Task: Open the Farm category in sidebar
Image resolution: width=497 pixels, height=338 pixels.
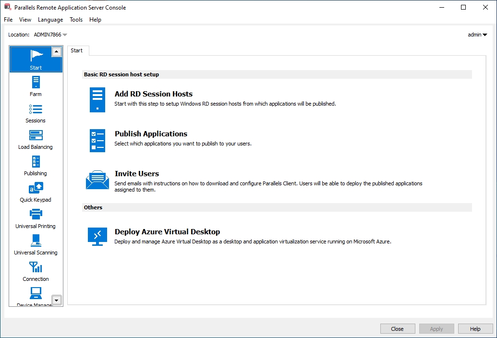Action: click(36, 86)
